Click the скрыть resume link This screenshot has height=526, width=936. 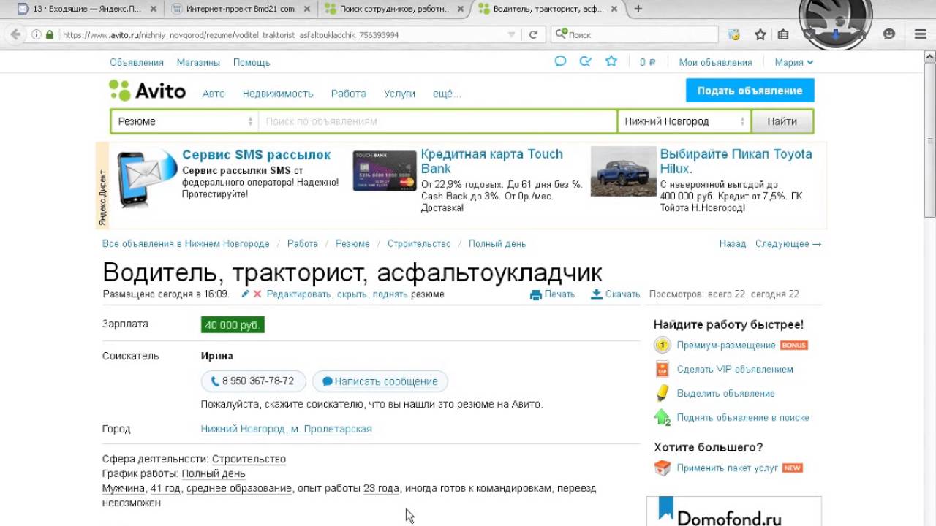352,294
